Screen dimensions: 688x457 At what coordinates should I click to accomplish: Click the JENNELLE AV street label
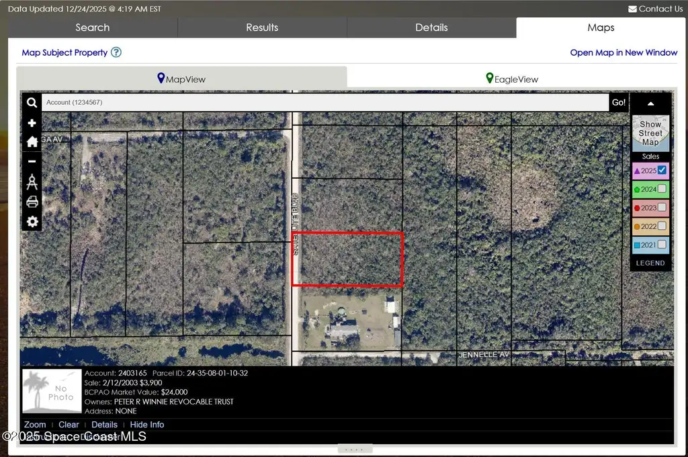click(484, 355)
